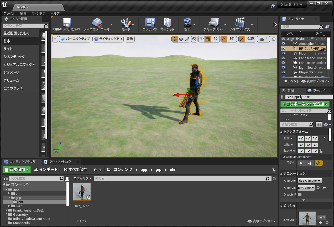Toggle grid snapping in viewport
334x227 pixels.
[x=208, y=39]
